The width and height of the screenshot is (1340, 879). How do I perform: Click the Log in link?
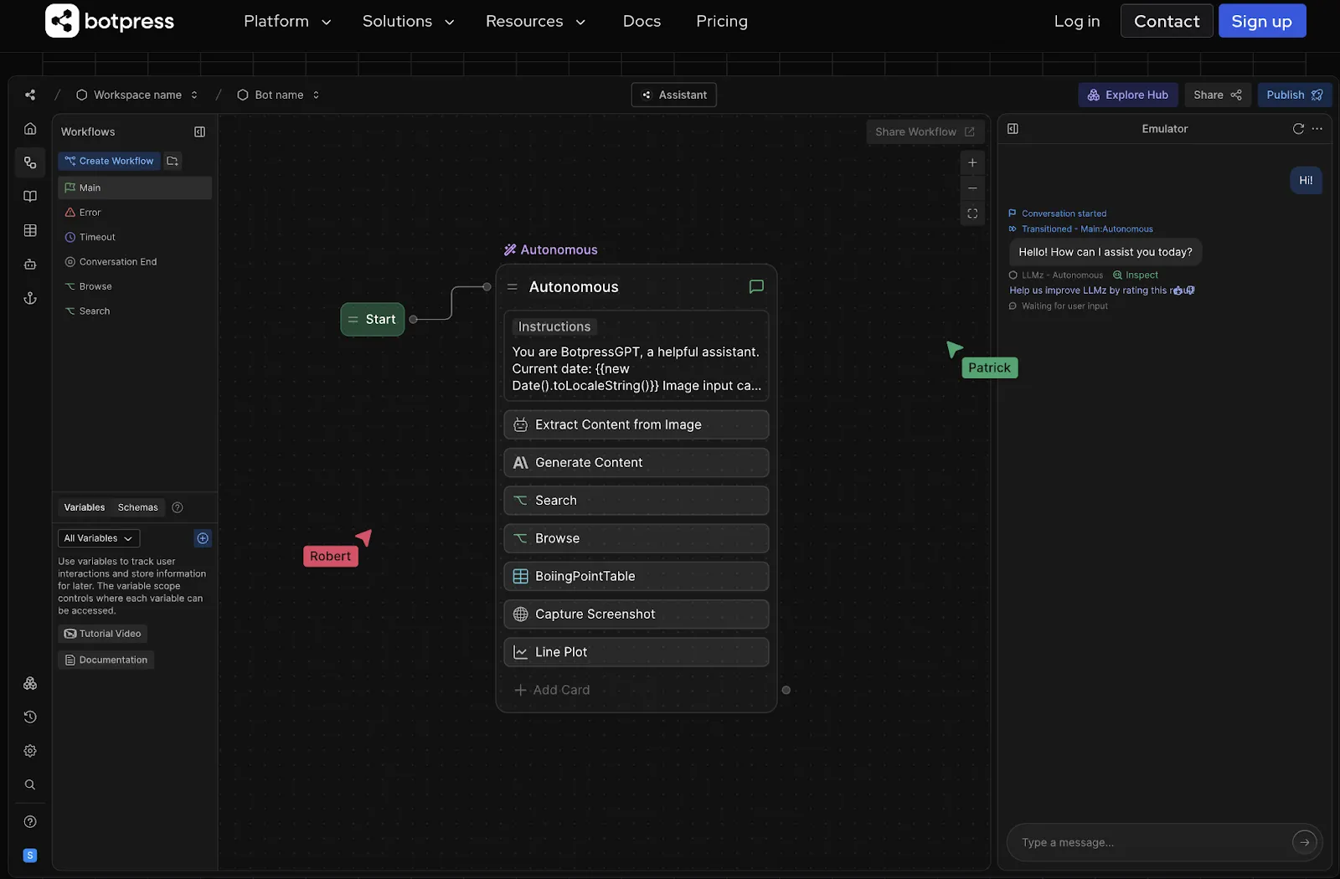tap(1076, 21)
